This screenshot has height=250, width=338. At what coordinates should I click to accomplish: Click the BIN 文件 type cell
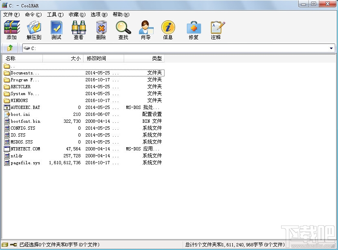click(x=152, y=121)
